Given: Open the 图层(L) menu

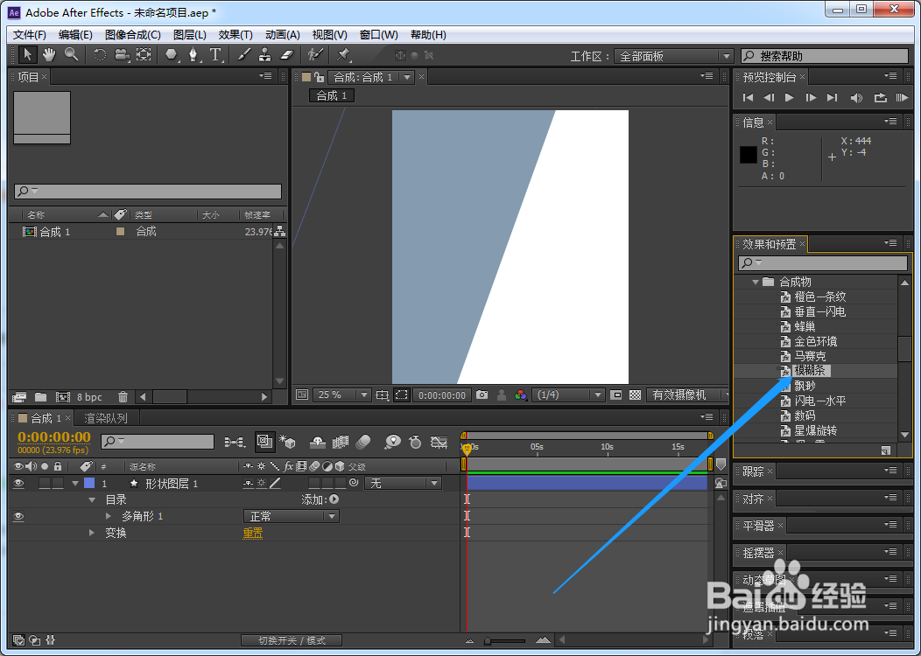Looking at the screenshot, I should [x=190, y=35].
